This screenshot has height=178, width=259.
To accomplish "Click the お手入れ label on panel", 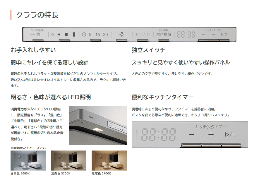I will [x=143, y=35].
